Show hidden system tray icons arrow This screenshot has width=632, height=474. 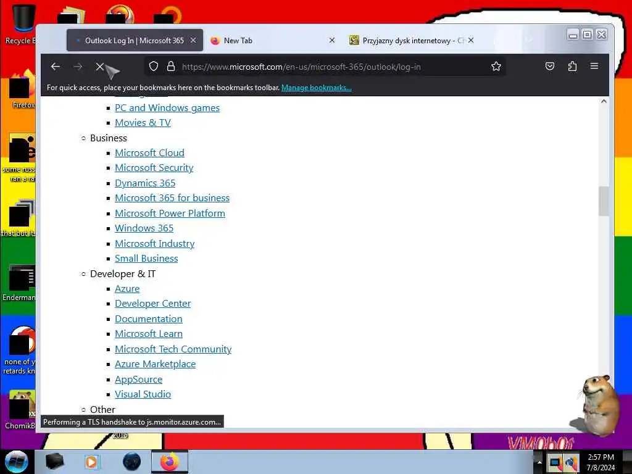tap(539, 462)
